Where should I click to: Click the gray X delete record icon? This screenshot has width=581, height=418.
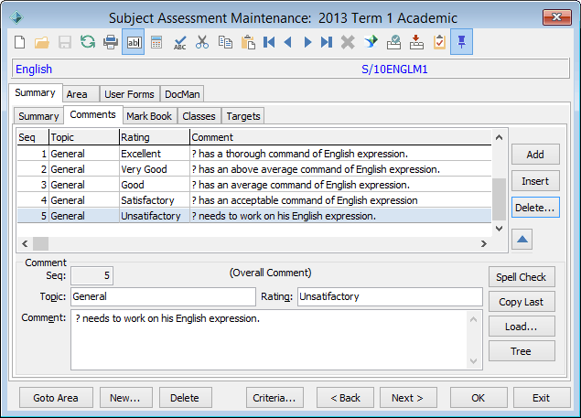click(348, 42)
